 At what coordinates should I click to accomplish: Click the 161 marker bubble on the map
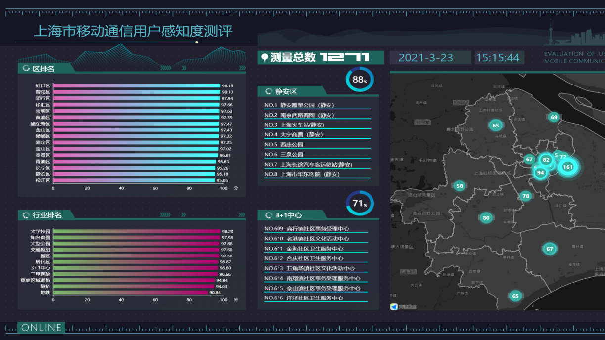tap(568, 167)
